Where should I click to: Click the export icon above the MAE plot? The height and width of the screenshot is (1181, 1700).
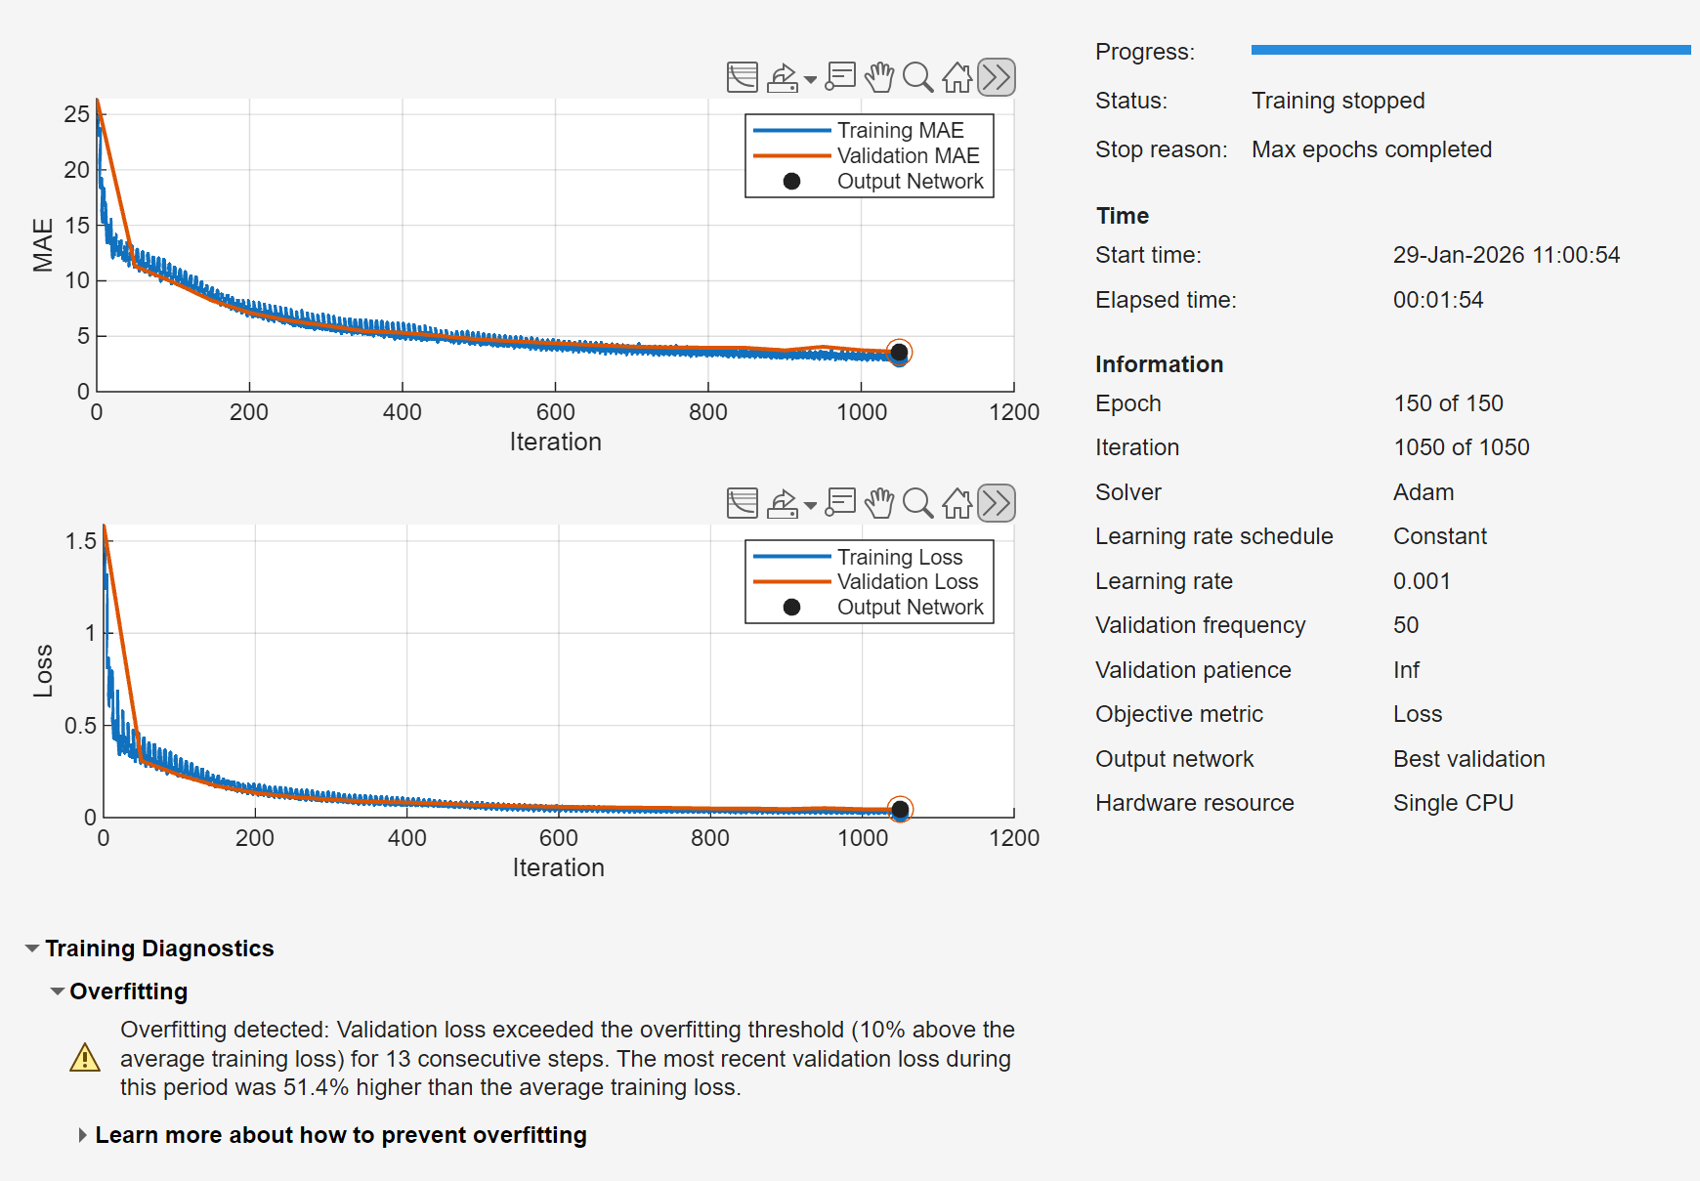click(783, 77)
